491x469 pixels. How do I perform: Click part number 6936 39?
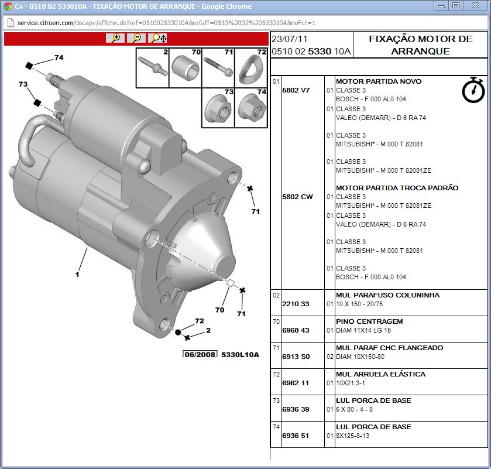[296, 409]
